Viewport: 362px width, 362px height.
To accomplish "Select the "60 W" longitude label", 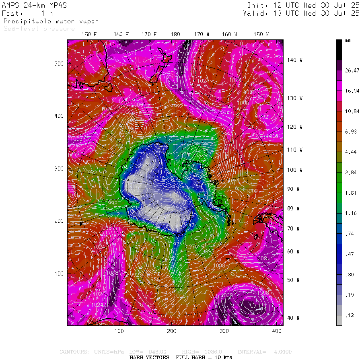I will pyautogui.click(x=293, y=251).
